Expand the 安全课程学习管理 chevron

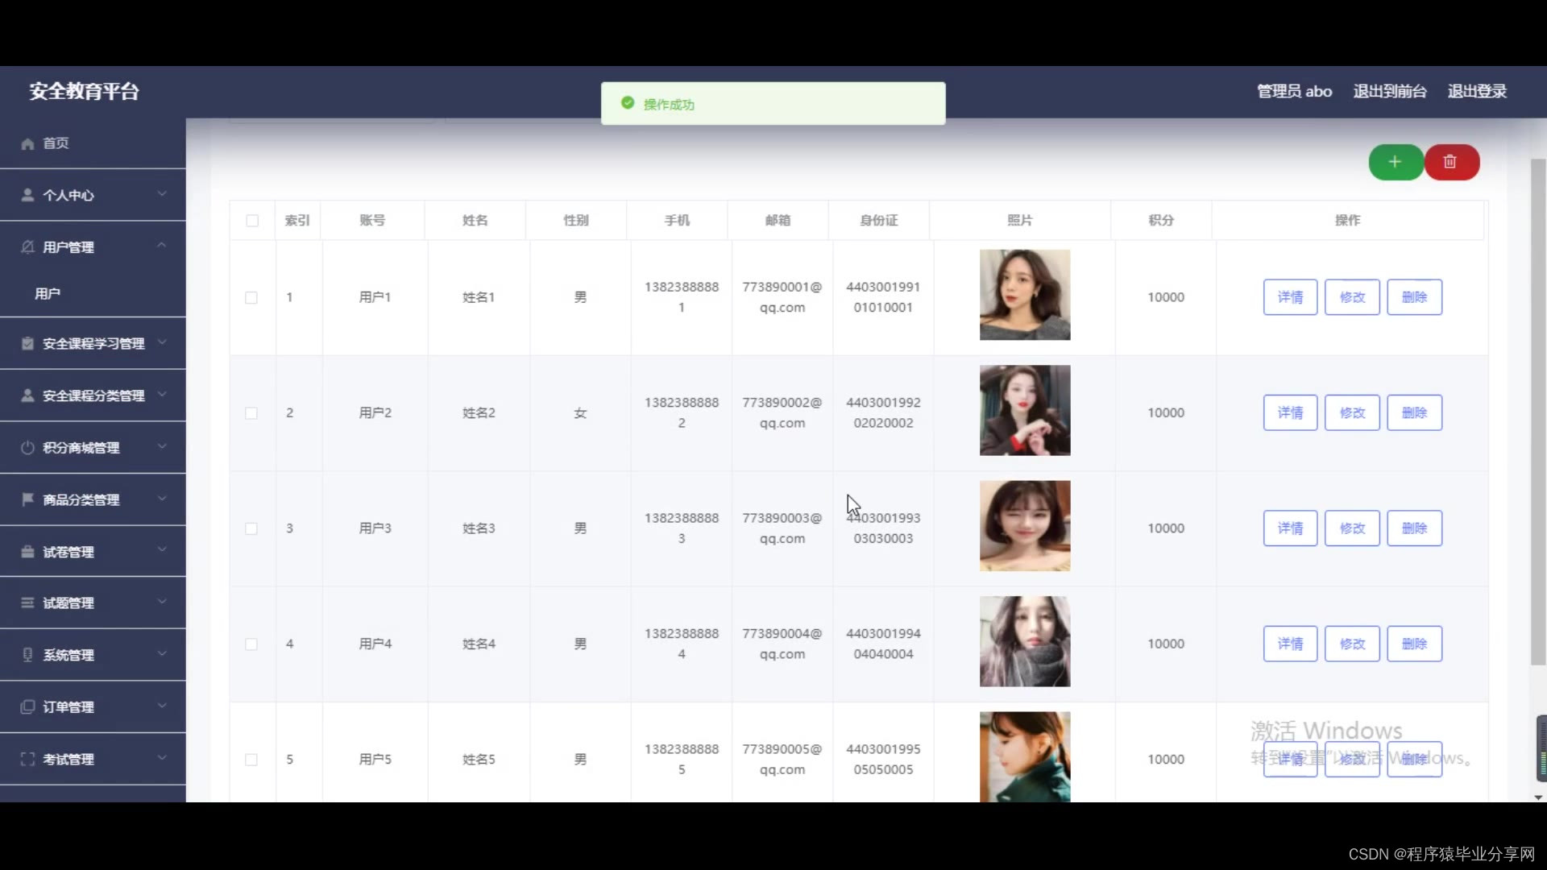(162, 342)
